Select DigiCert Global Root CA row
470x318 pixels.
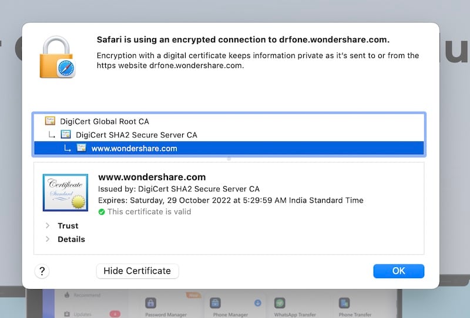(x=105, y=121)
